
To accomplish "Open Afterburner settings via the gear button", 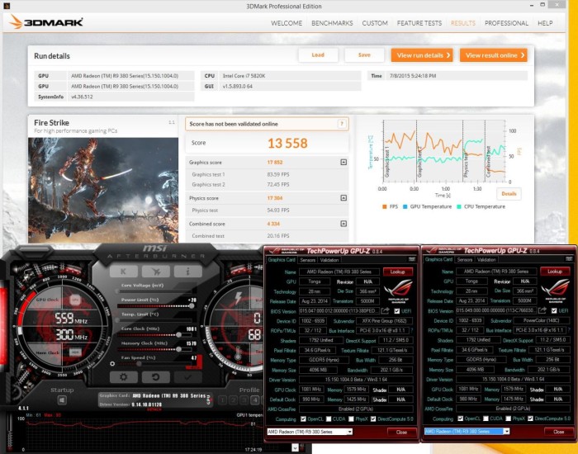I will (124, 376).
